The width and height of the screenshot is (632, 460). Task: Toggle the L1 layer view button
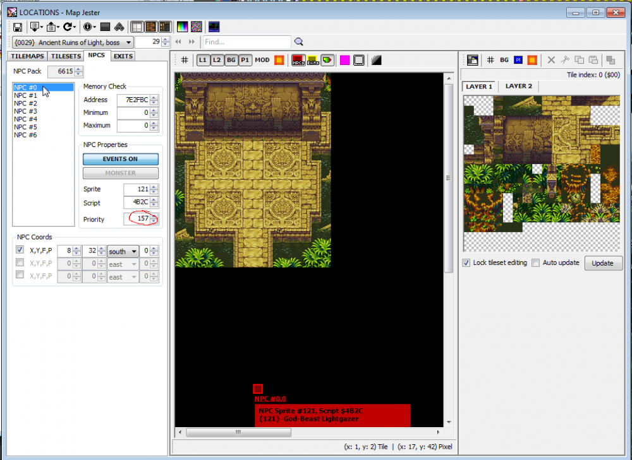[x=202, y=60]
